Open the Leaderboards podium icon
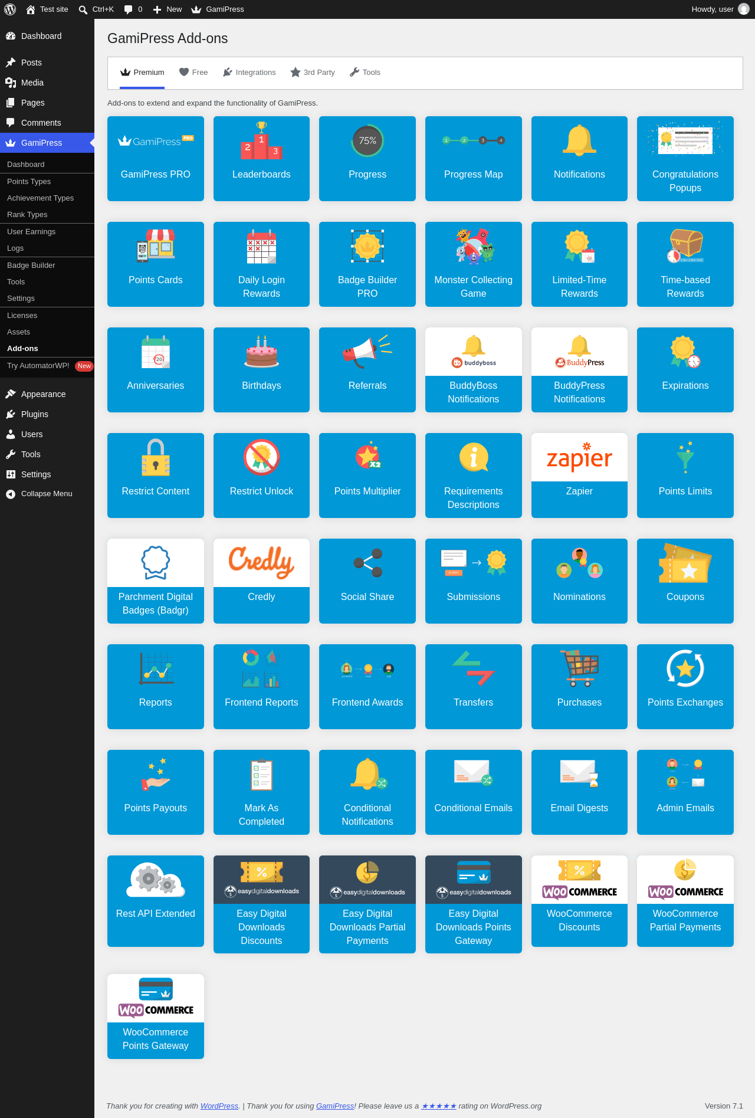 (261, 140)
